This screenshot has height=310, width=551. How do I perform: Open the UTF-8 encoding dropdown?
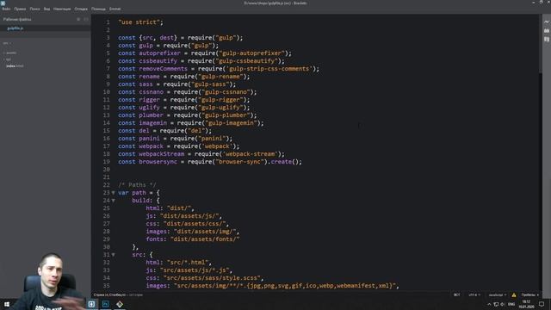tap(474, 294)
